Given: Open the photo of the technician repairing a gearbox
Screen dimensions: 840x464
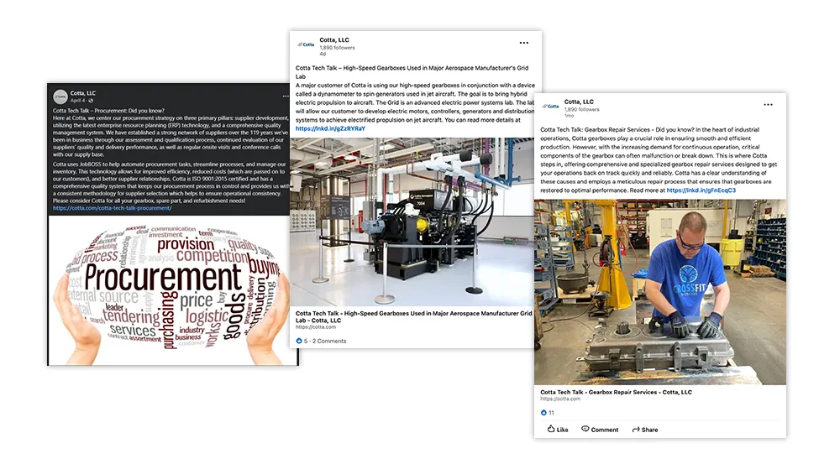Looking at the screenshot, I should point(660,292).
